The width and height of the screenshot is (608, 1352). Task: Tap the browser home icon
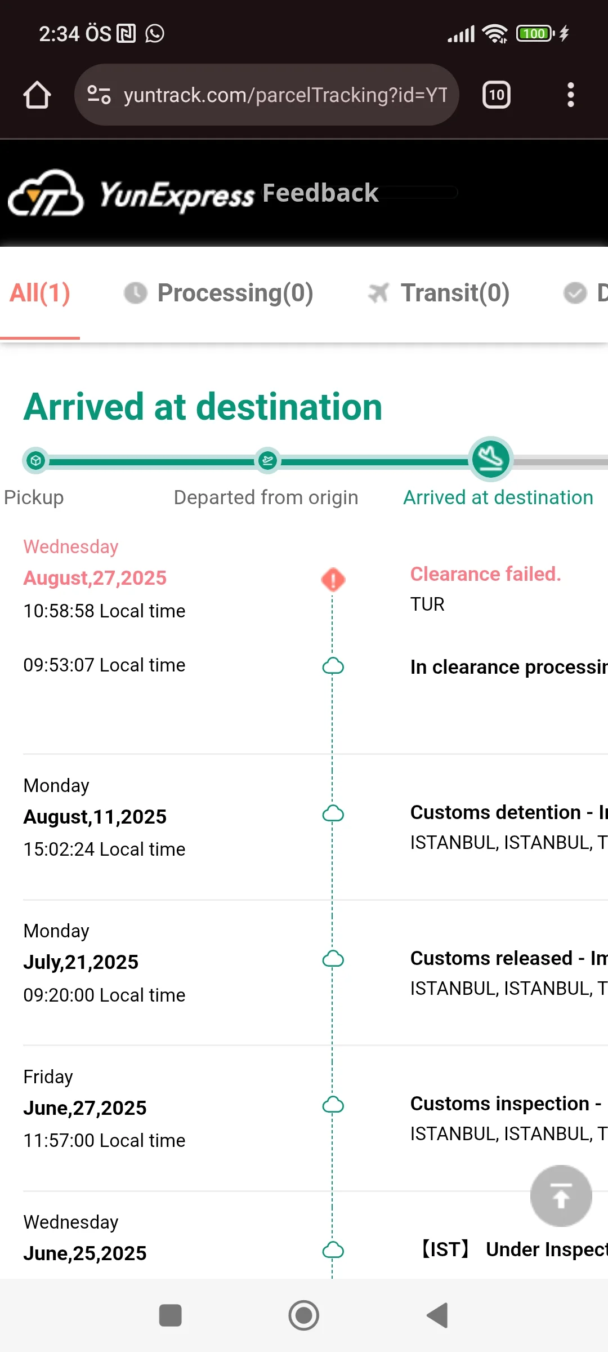[x=37, y=95]
